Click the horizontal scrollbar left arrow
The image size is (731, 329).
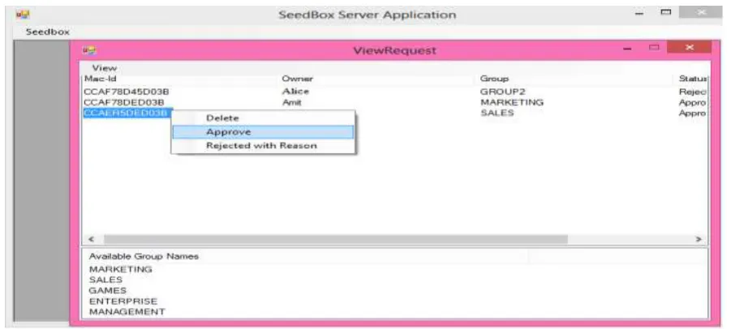click(x=92, y=239)
